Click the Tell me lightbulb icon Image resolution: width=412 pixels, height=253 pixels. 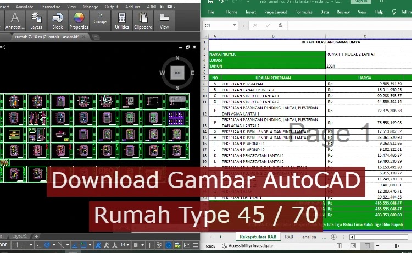click(394, 12)
